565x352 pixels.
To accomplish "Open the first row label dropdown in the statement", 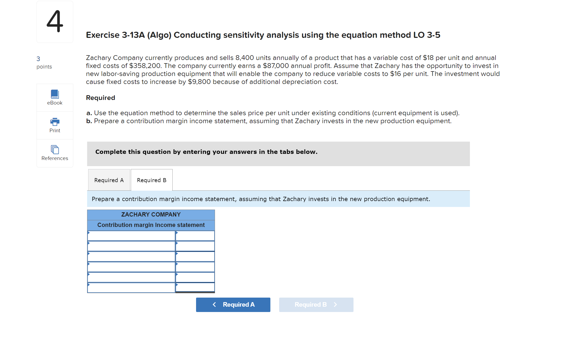I will [x=88, y=236].
